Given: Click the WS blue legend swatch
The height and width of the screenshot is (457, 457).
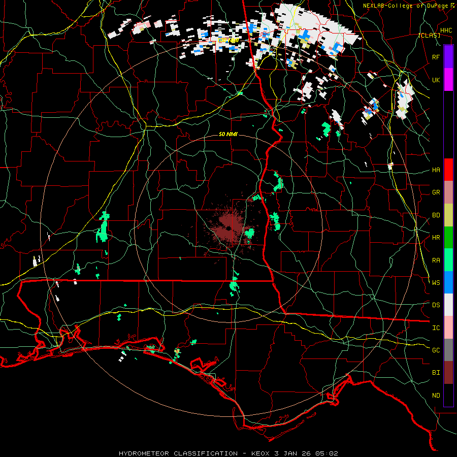Looking at the screenshot, I should 448,282.
